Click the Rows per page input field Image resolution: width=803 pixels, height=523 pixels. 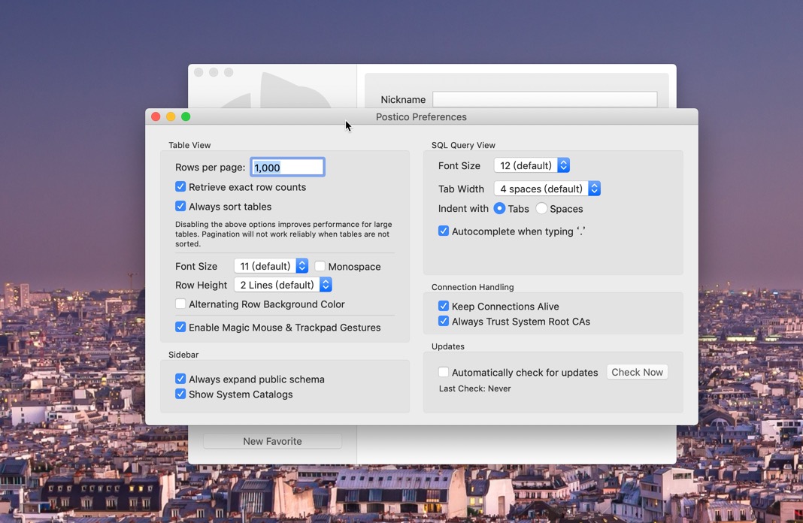click(x=287, y=168)
